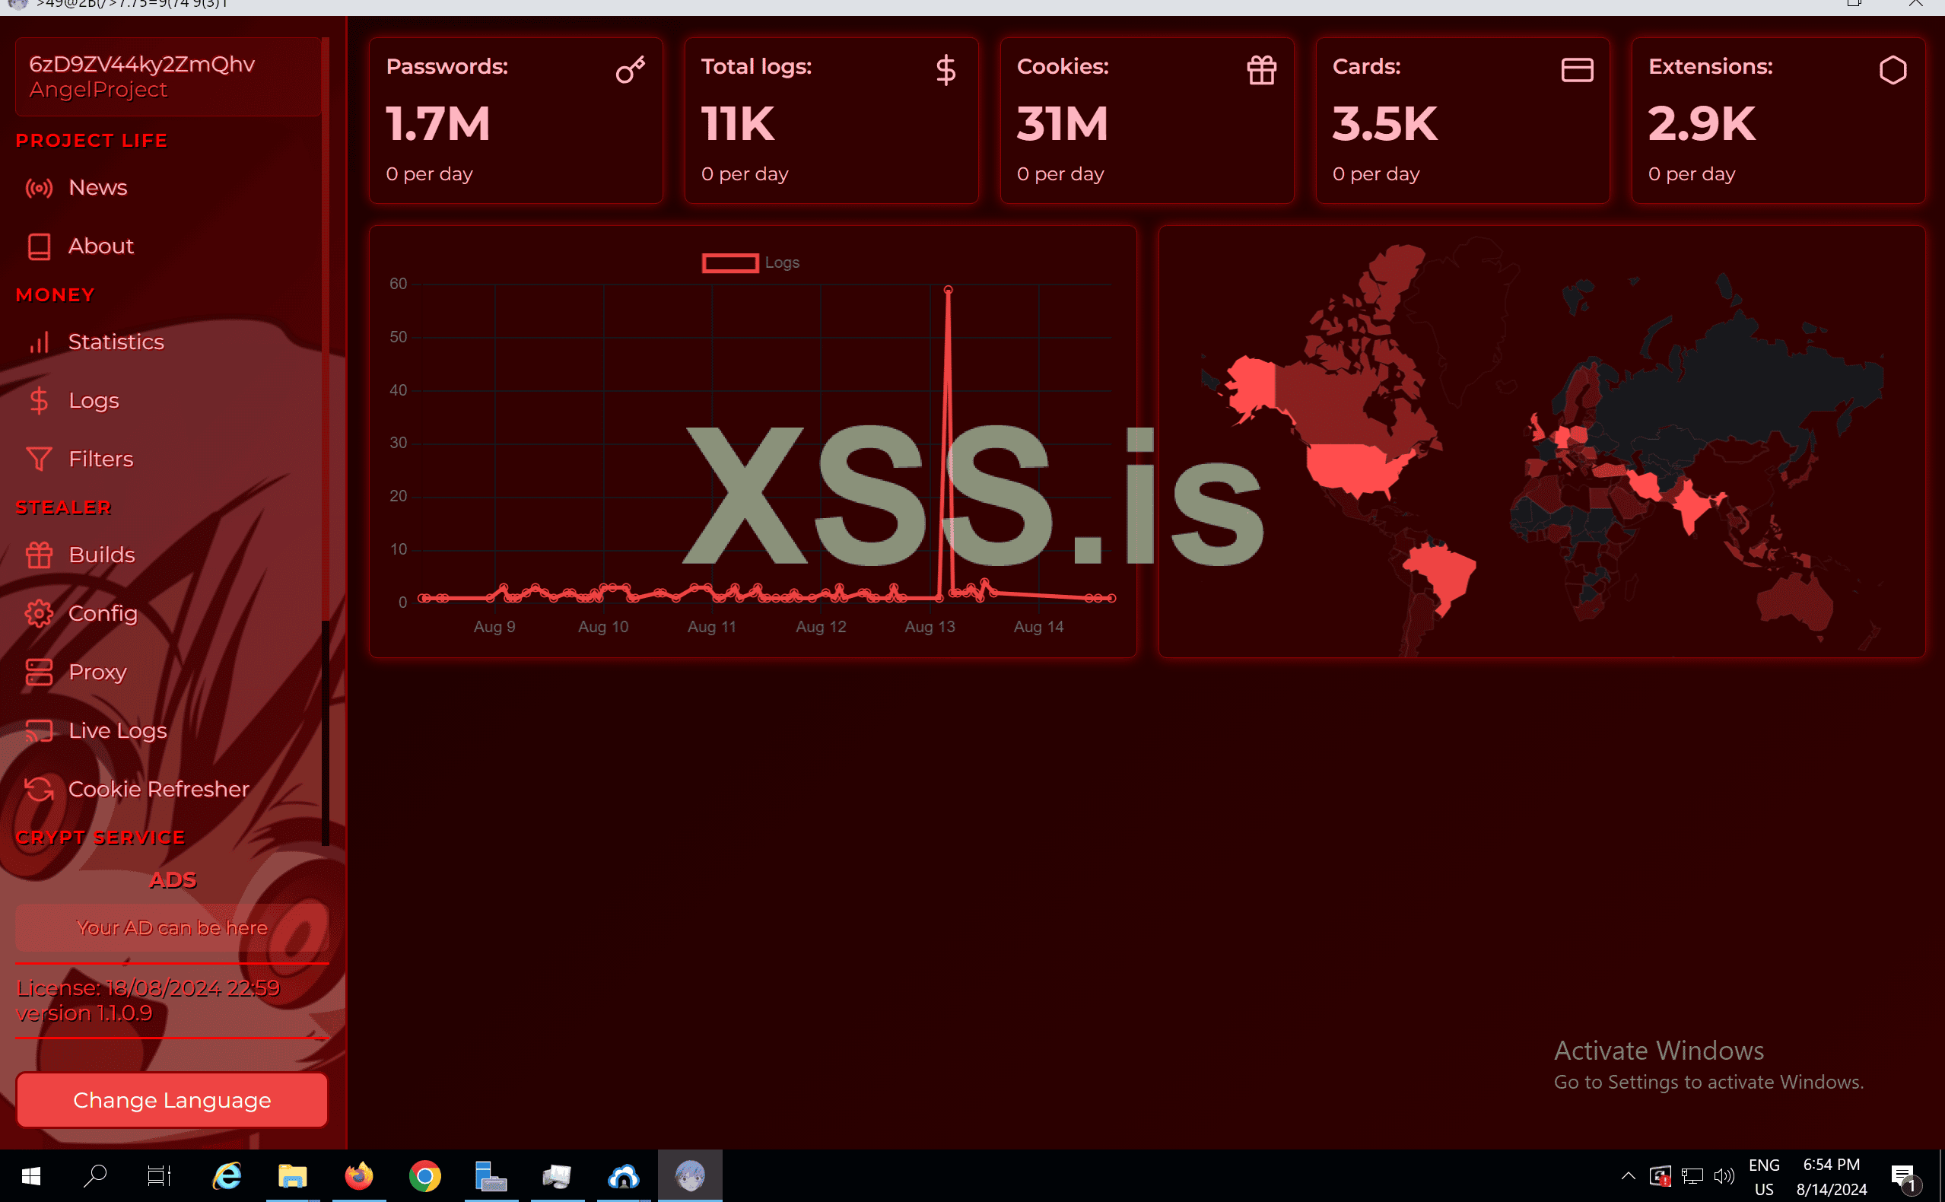Select the Filters funnel icon

(x=39, y=459)
